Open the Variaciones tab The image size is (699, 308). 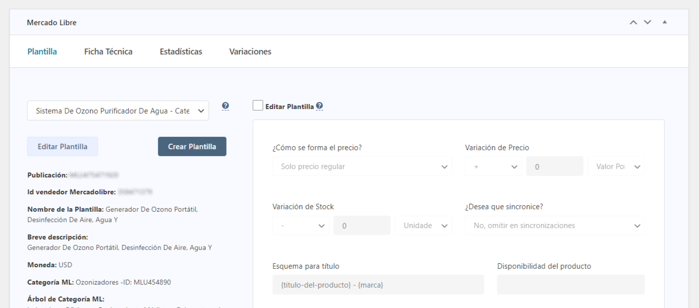tap(250, 52)
